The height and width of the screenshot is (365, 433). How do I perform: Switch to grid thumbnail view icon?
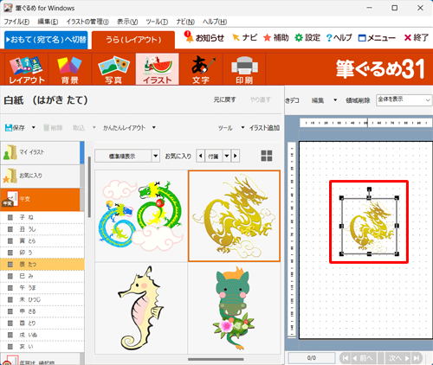click(267, 156)
